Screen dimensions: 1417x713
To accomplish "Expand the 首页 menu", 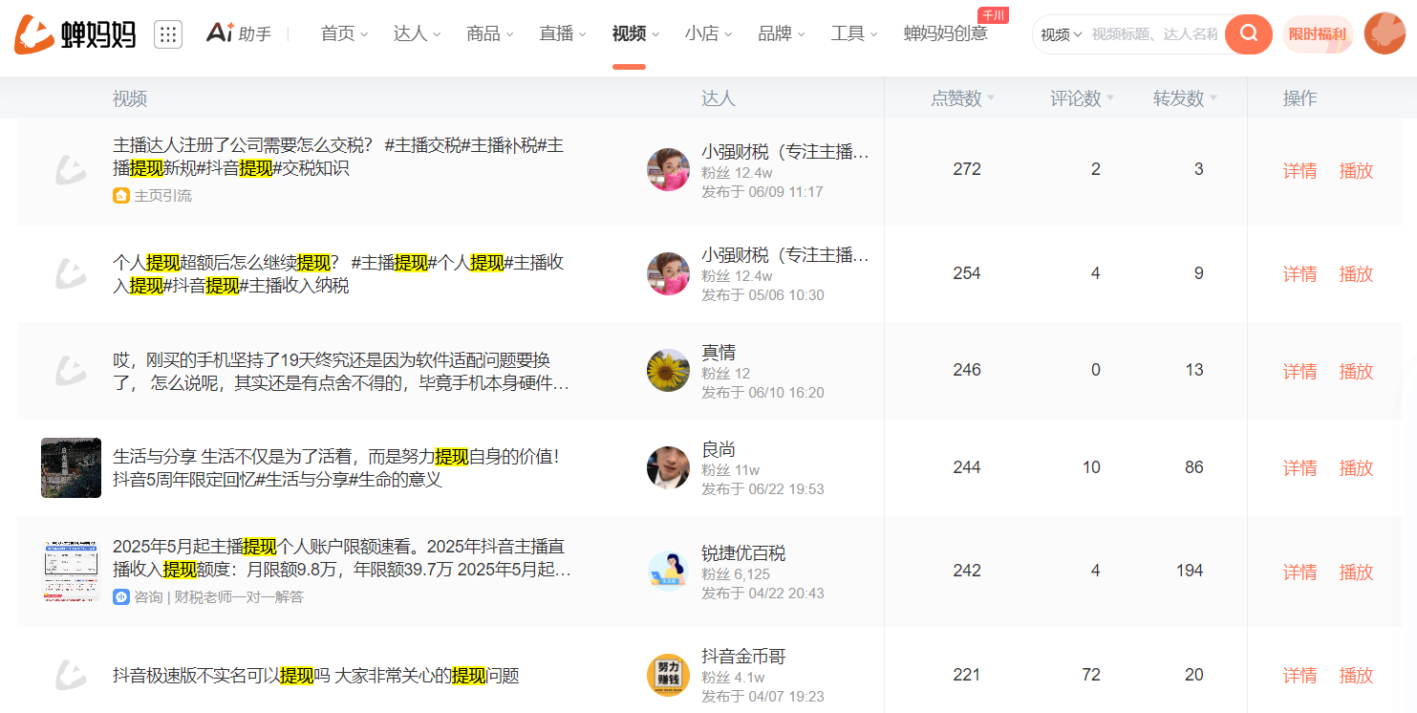I will [x=344, y=34].
